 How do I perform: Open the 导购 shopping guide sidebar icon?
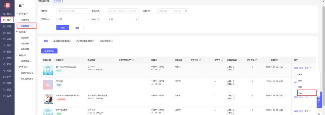[5, 83]
